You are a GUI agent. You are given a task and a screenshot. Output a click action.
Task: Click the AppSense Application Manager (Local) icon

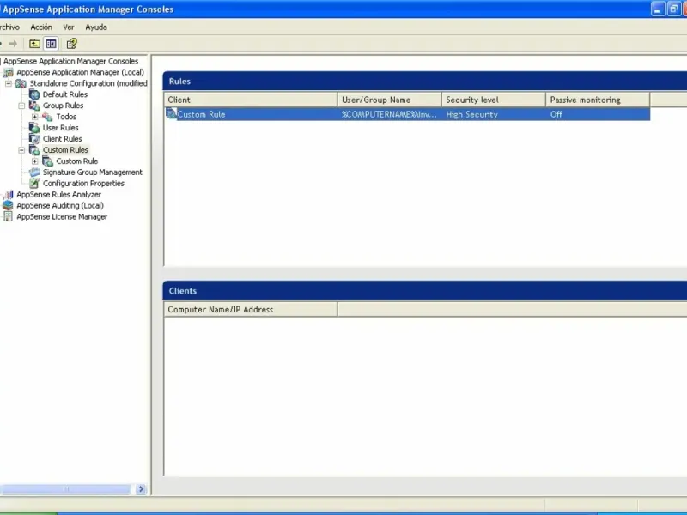point(9,72)
